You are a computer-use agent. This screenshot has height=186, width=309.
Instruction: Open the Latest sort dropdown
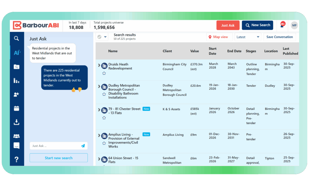pos(248,37)
